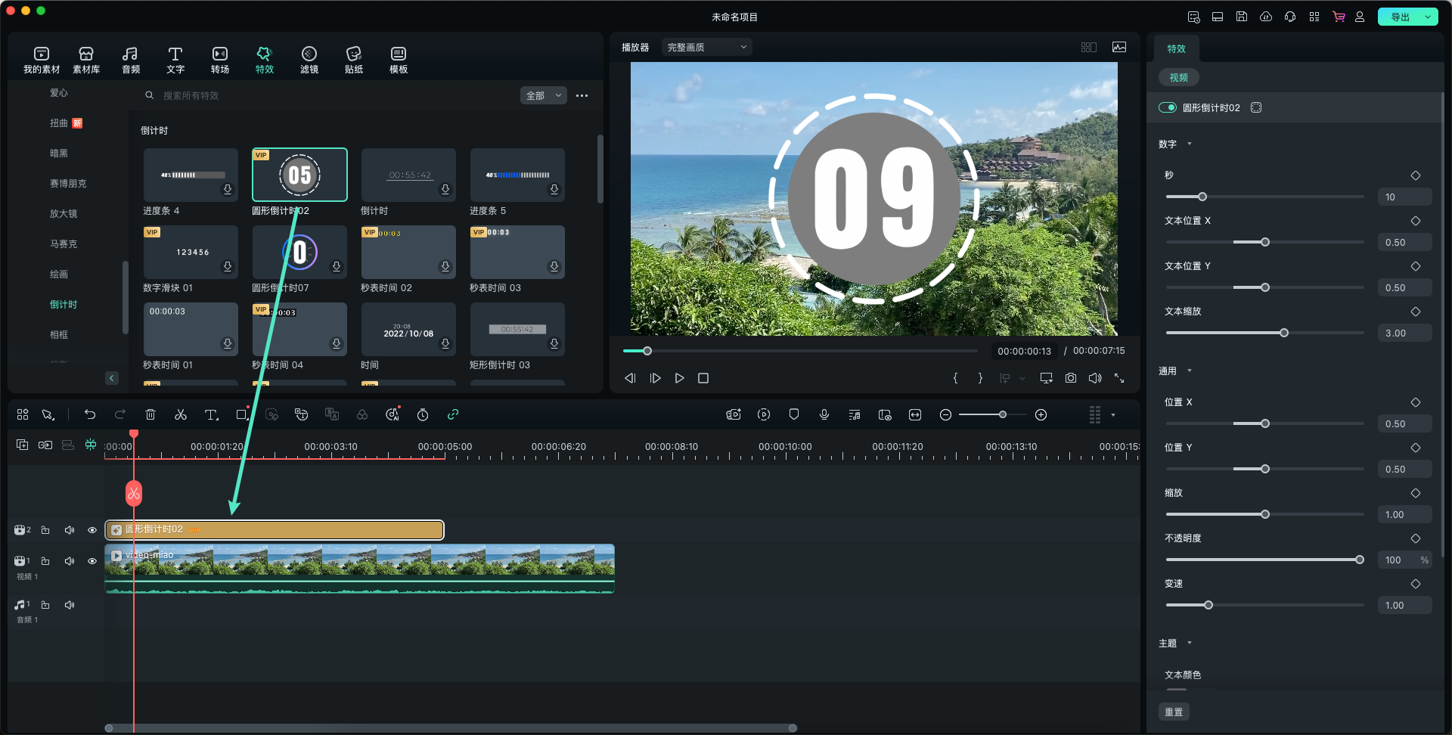
Task: Toggle the 圆形倒计时02 effect switch
Action: (1167, 107)
